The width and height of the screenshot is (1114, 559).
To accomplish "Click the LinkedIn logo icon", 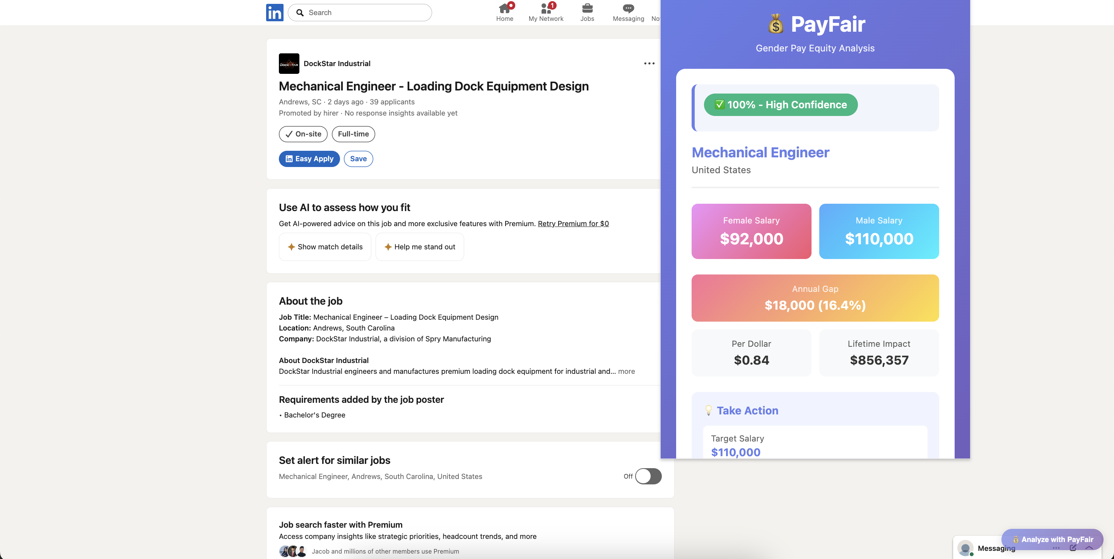I will click(275, 12).
